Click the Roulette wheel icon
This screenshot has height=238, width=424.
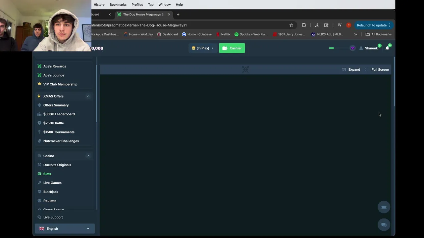click(x=39, y=201)
